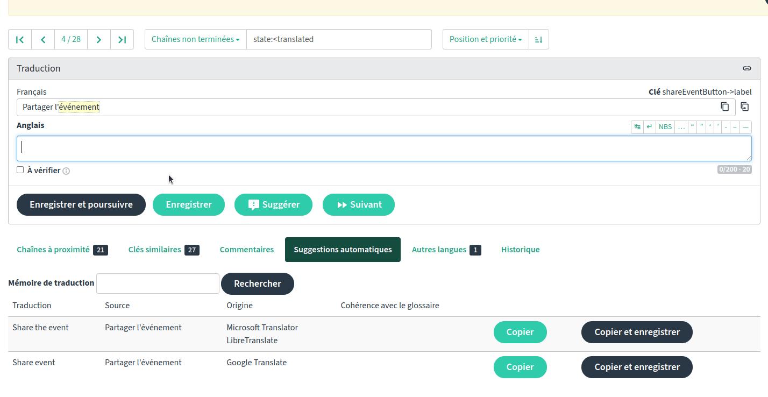Screen dimensions: 768x397
Task: Click the Enregistrer et poursuivre button
Action: pyautogui.click(x=81, y=204)
